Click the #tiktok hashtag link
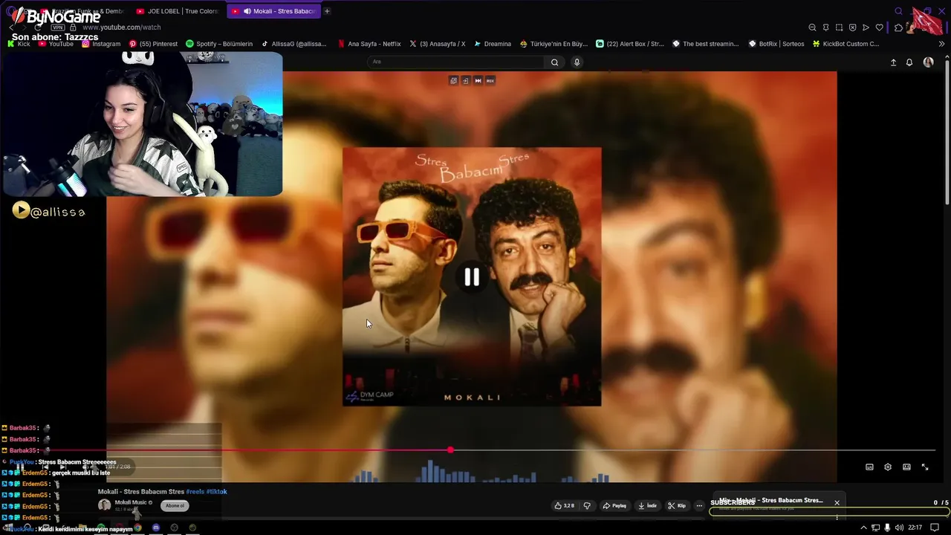 tap(216, 491)
